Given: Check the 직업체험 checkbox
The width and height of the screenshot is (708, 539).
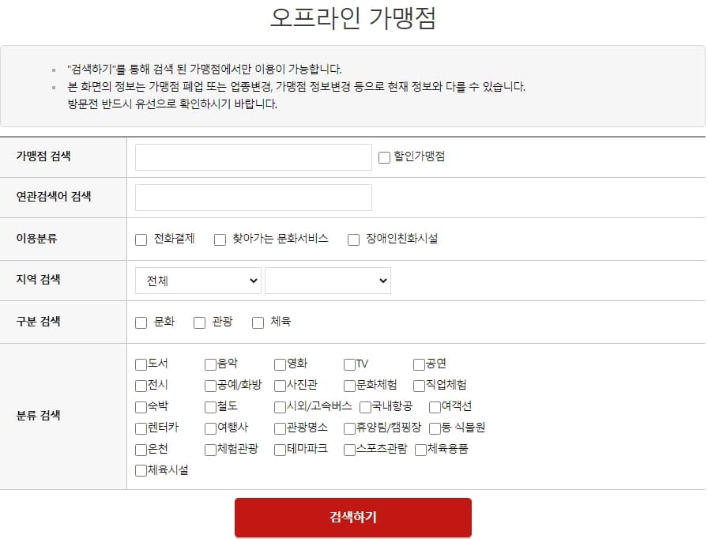Looking at the screenshot, I should point(419,386).
